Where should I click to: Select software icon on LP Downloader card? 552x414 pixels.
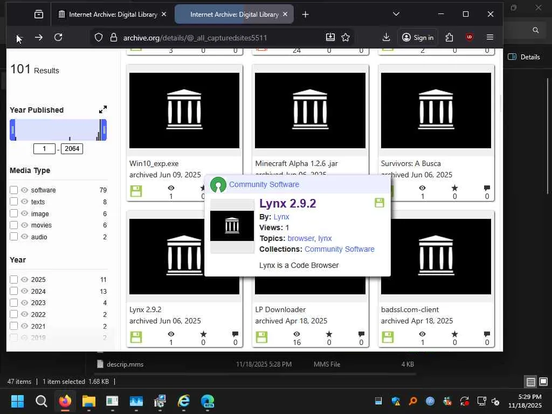point(261,337)
